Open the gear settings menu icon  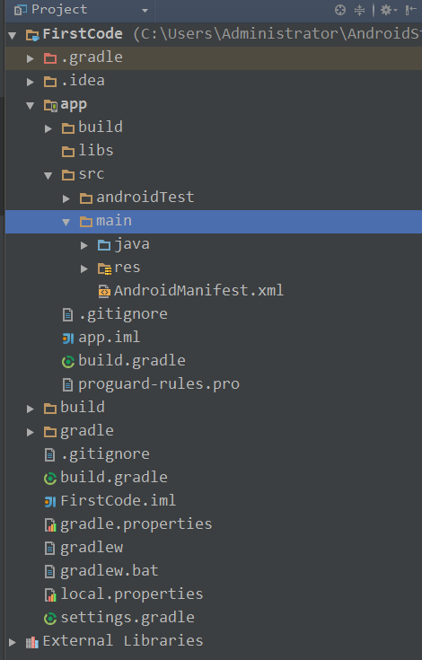tap(388, 10)
